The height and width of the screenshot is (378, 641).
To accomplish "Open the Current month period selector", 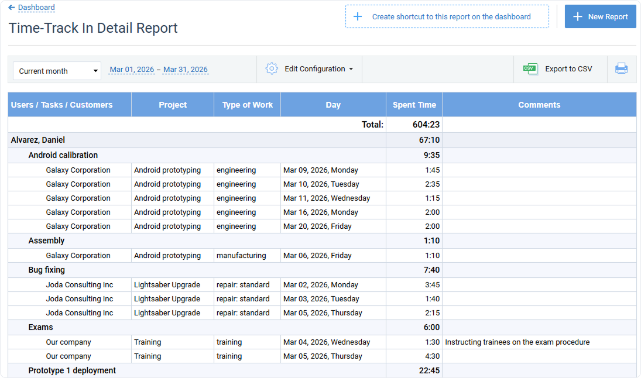I will point(56,70).
